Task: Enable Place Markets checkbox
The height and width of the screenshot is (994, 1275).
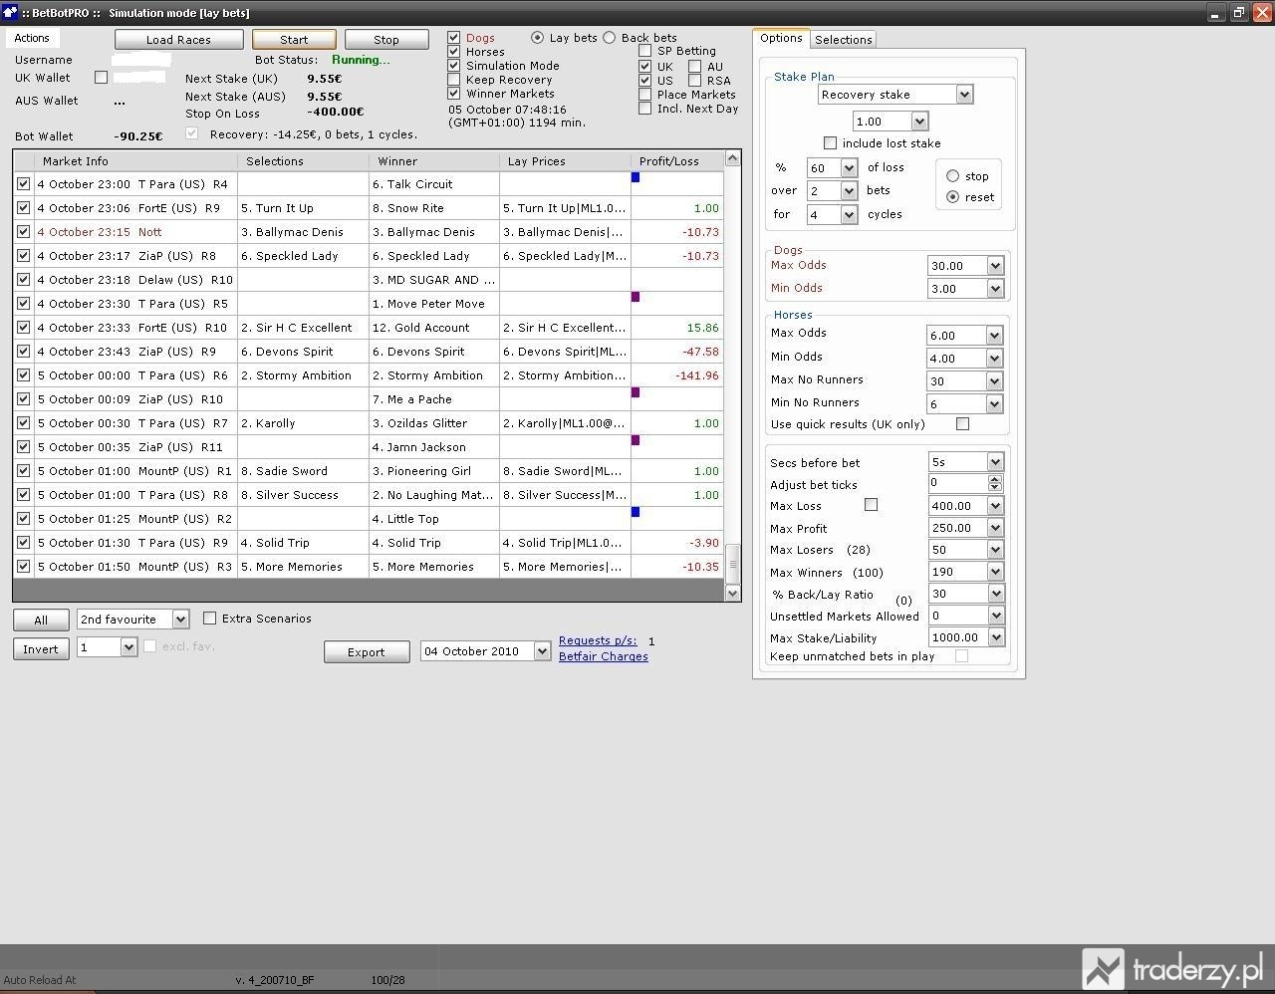Action: [645, 95]
